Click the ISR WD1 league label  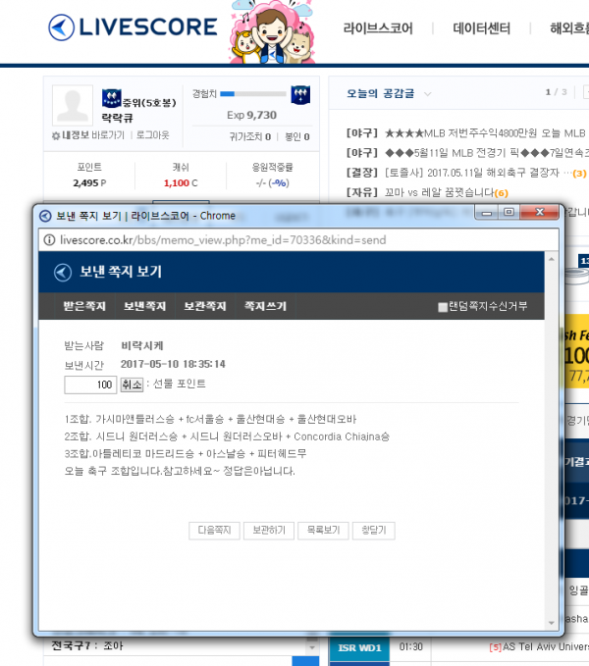(359, 647)
